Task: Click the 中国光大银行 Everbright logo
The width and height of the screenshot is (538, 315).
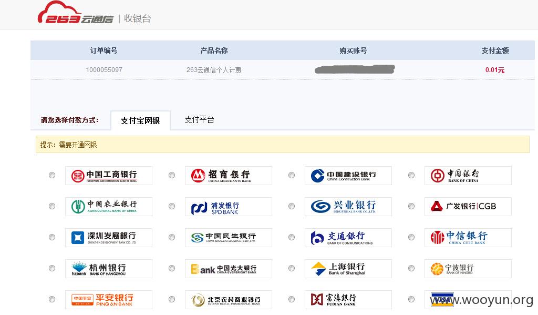Action: pos(229,269)
